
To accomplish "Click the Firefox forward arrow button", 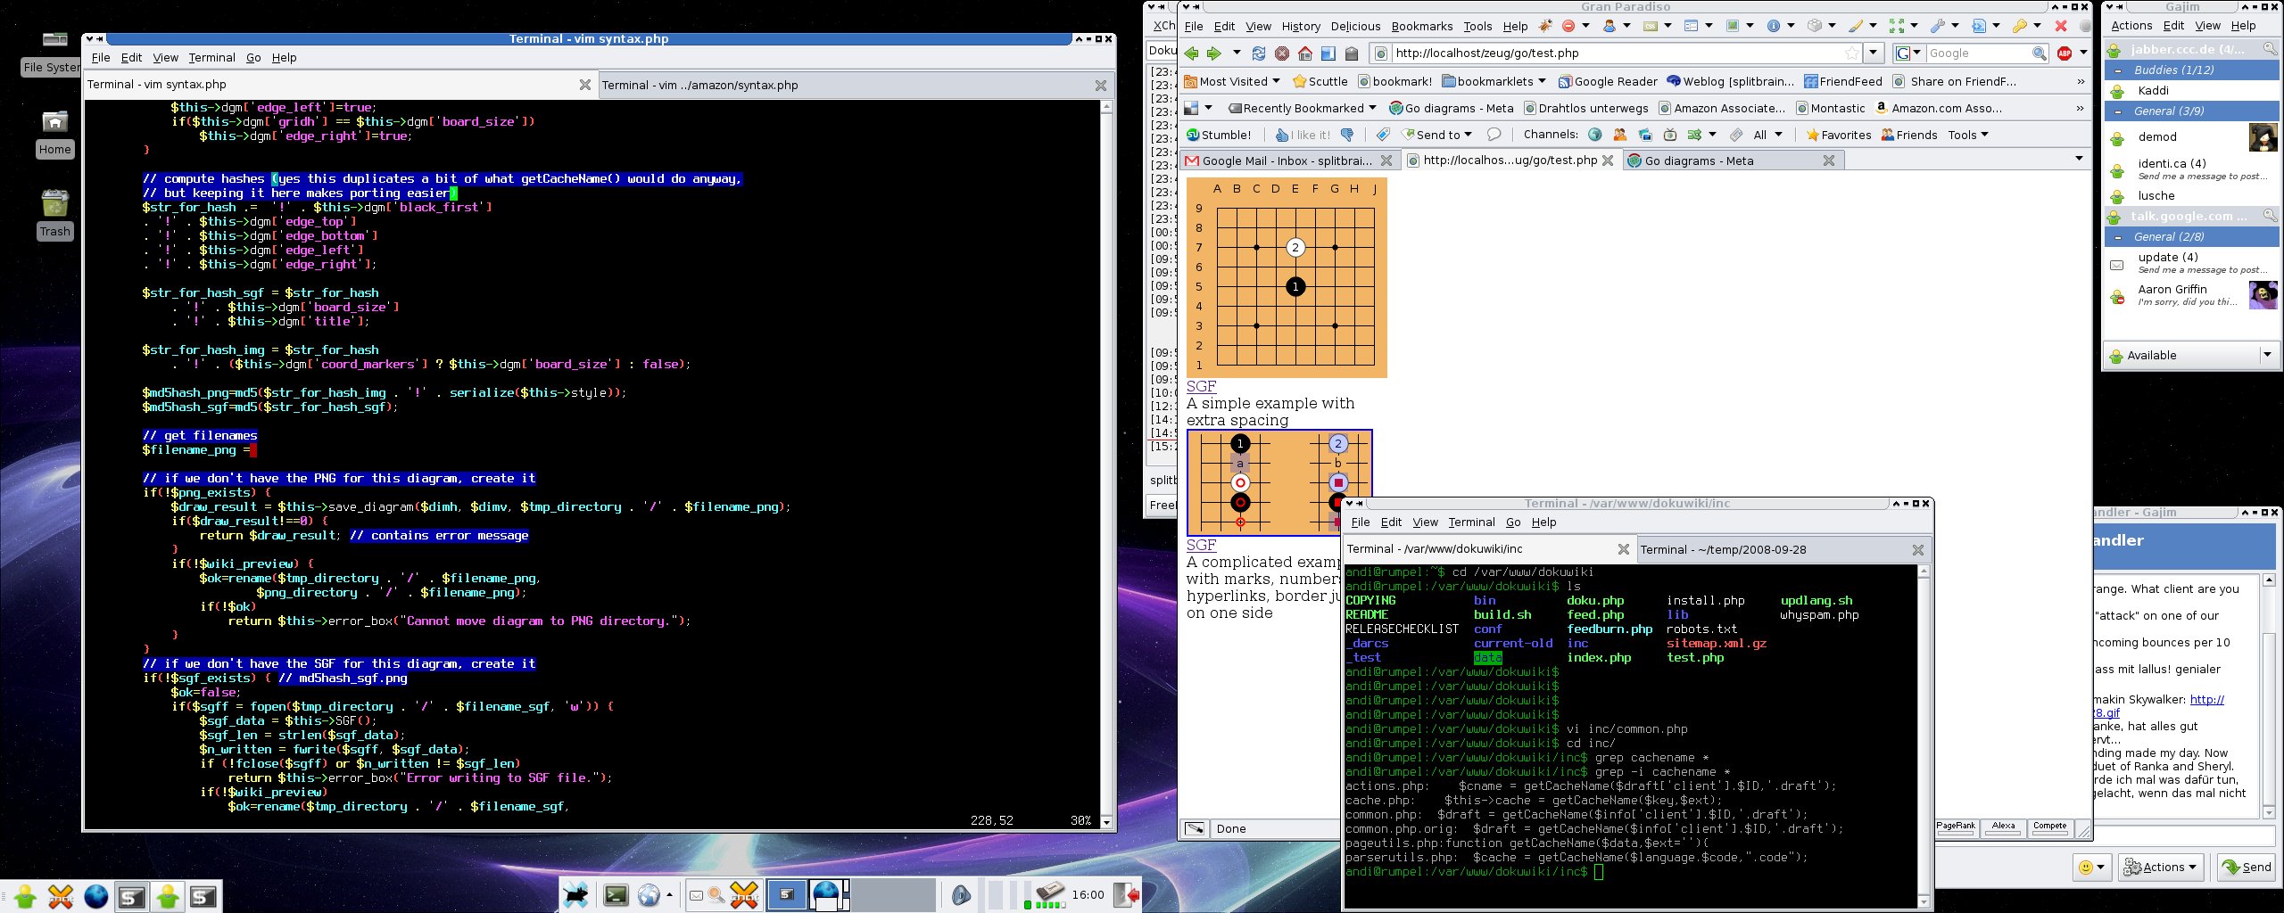I will (x=1214, y=53).
